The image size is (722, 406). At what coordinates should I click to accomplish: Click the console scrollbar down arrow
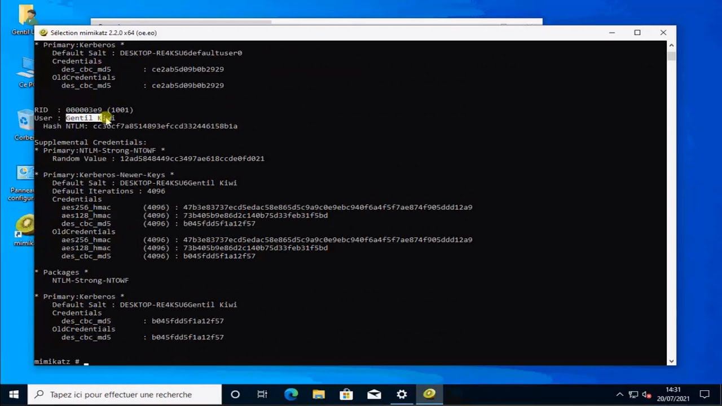point(671,361)
